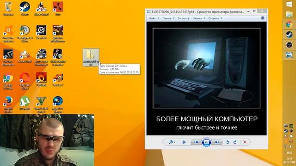Select the Grand Theft Auto V shortcut
Viewport: 296px width, 166px height.
tap(41, 105)
